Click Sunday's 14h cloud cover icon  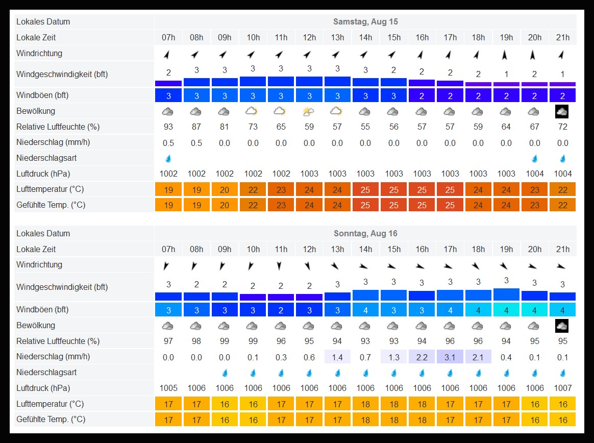365,326
